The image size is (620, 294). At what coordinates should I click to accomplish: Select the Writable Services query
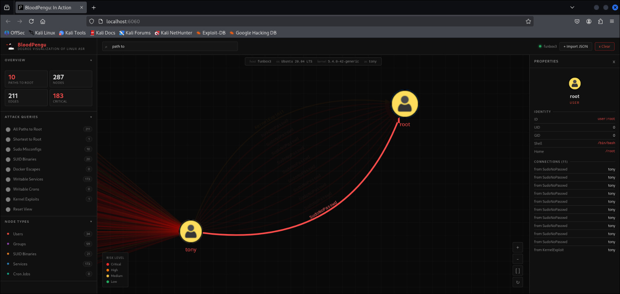[48, 179]
